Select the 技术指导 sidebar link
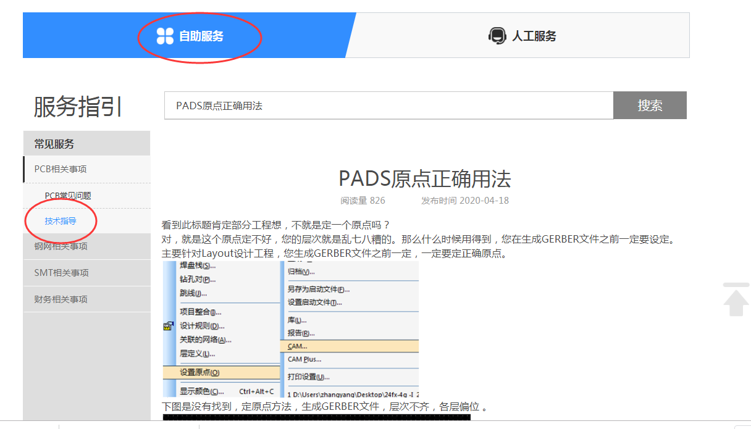 61,221
